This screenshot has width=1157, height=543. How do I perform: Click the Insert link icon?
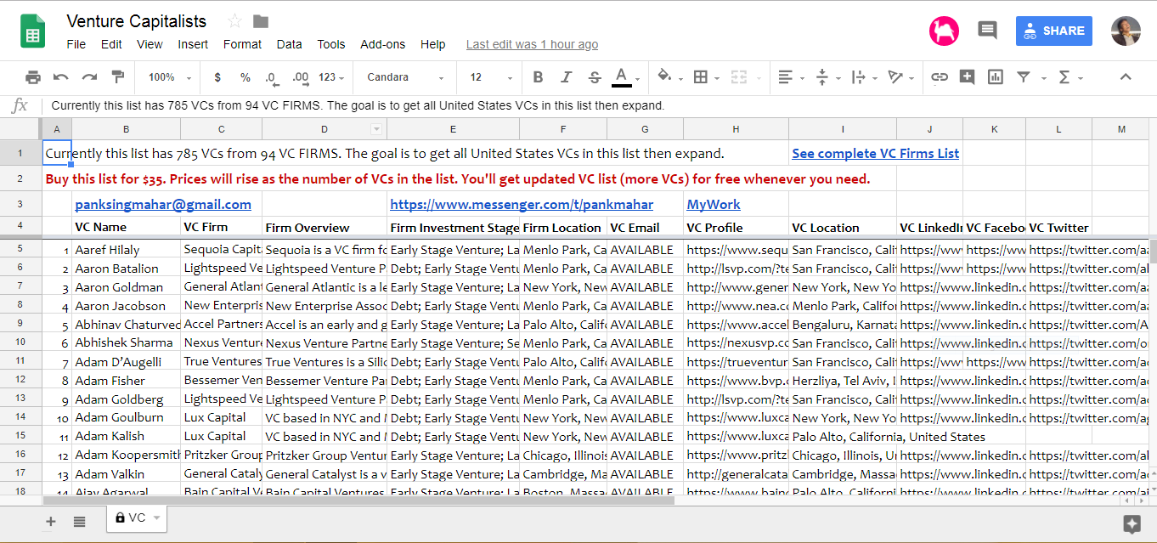[940, 77]
